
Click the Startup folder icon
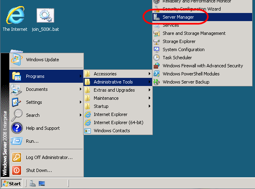87,106
